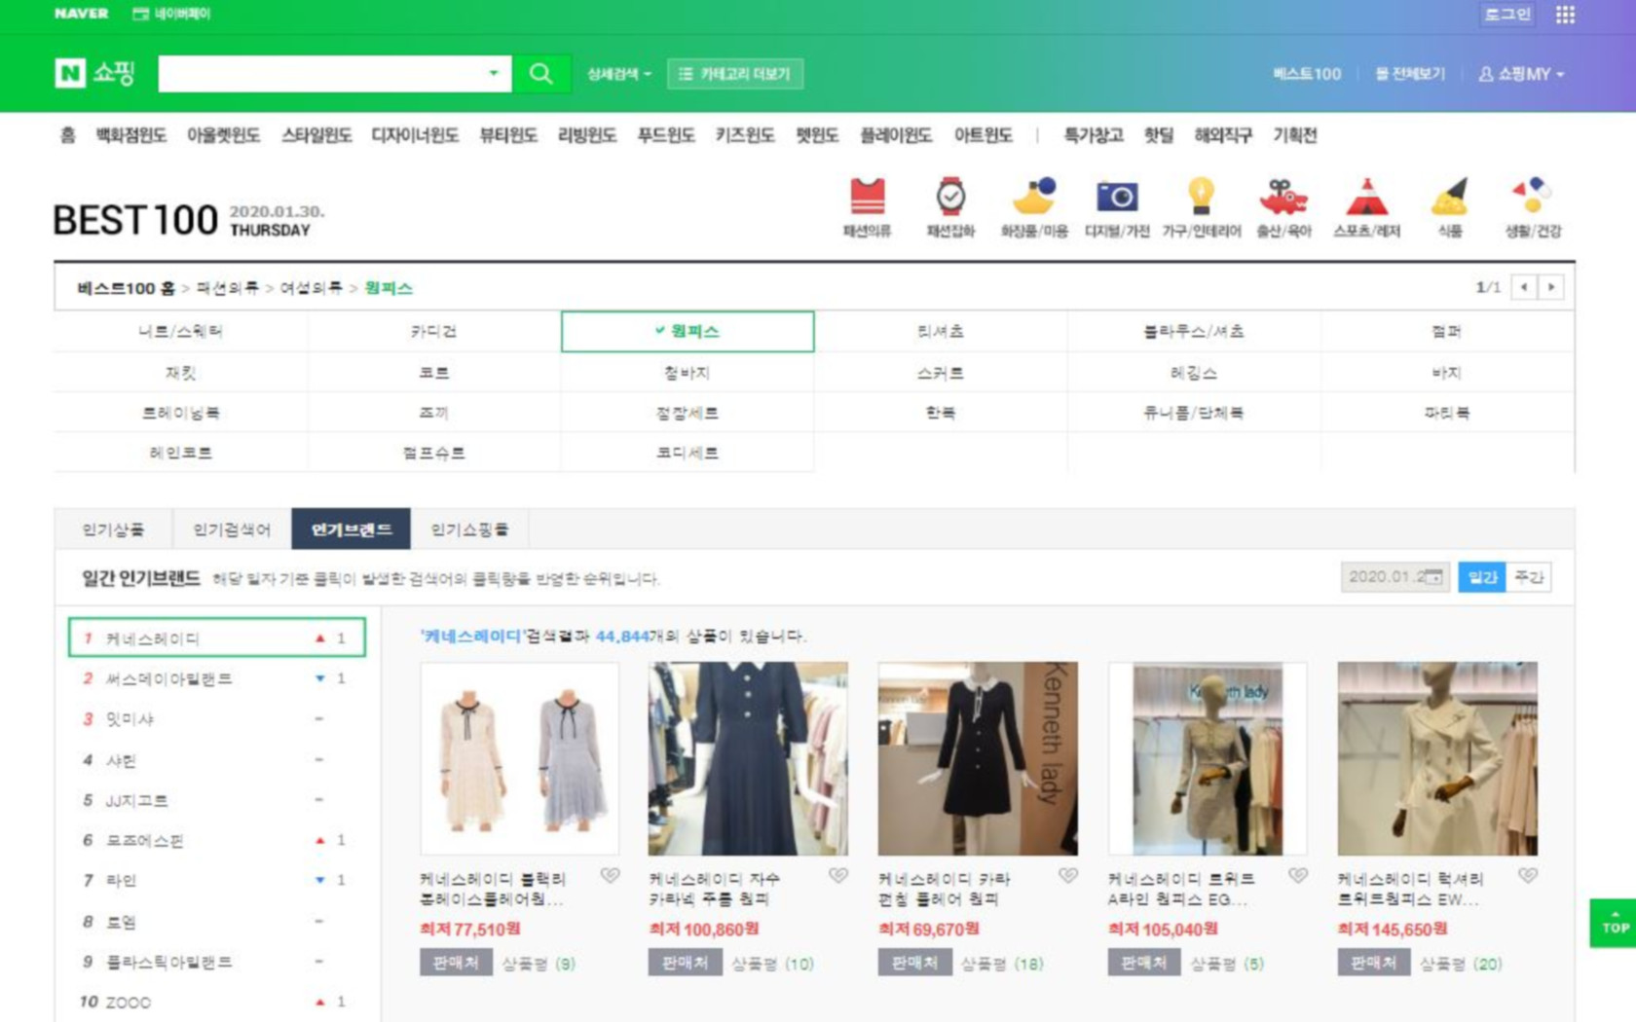The image size is (1636, 1022).
Task: Open 핫딜 in the navigation menu
Action: click(1159, 135)
